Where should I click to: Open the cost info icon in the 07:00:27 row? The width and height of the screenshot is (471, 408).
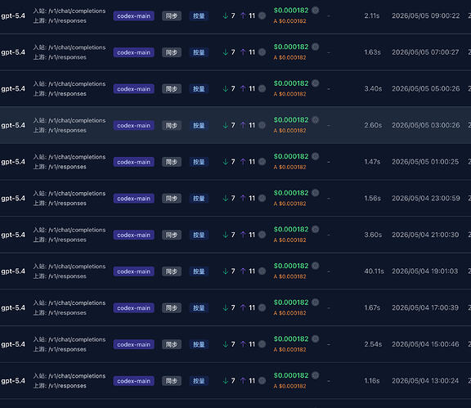tap(315, 47)
